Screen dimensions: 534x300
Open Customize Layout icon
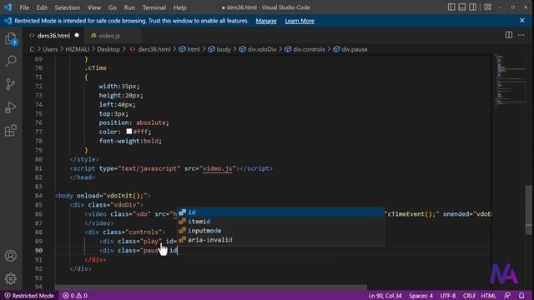pos(487,7)
